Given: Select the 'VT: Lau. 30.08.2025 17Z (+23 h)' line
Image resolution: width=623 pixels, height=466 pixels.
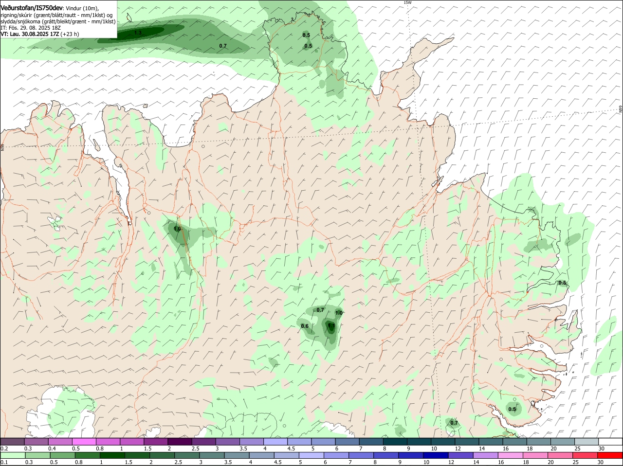Looking at the screenshot, I should [40, 34].
